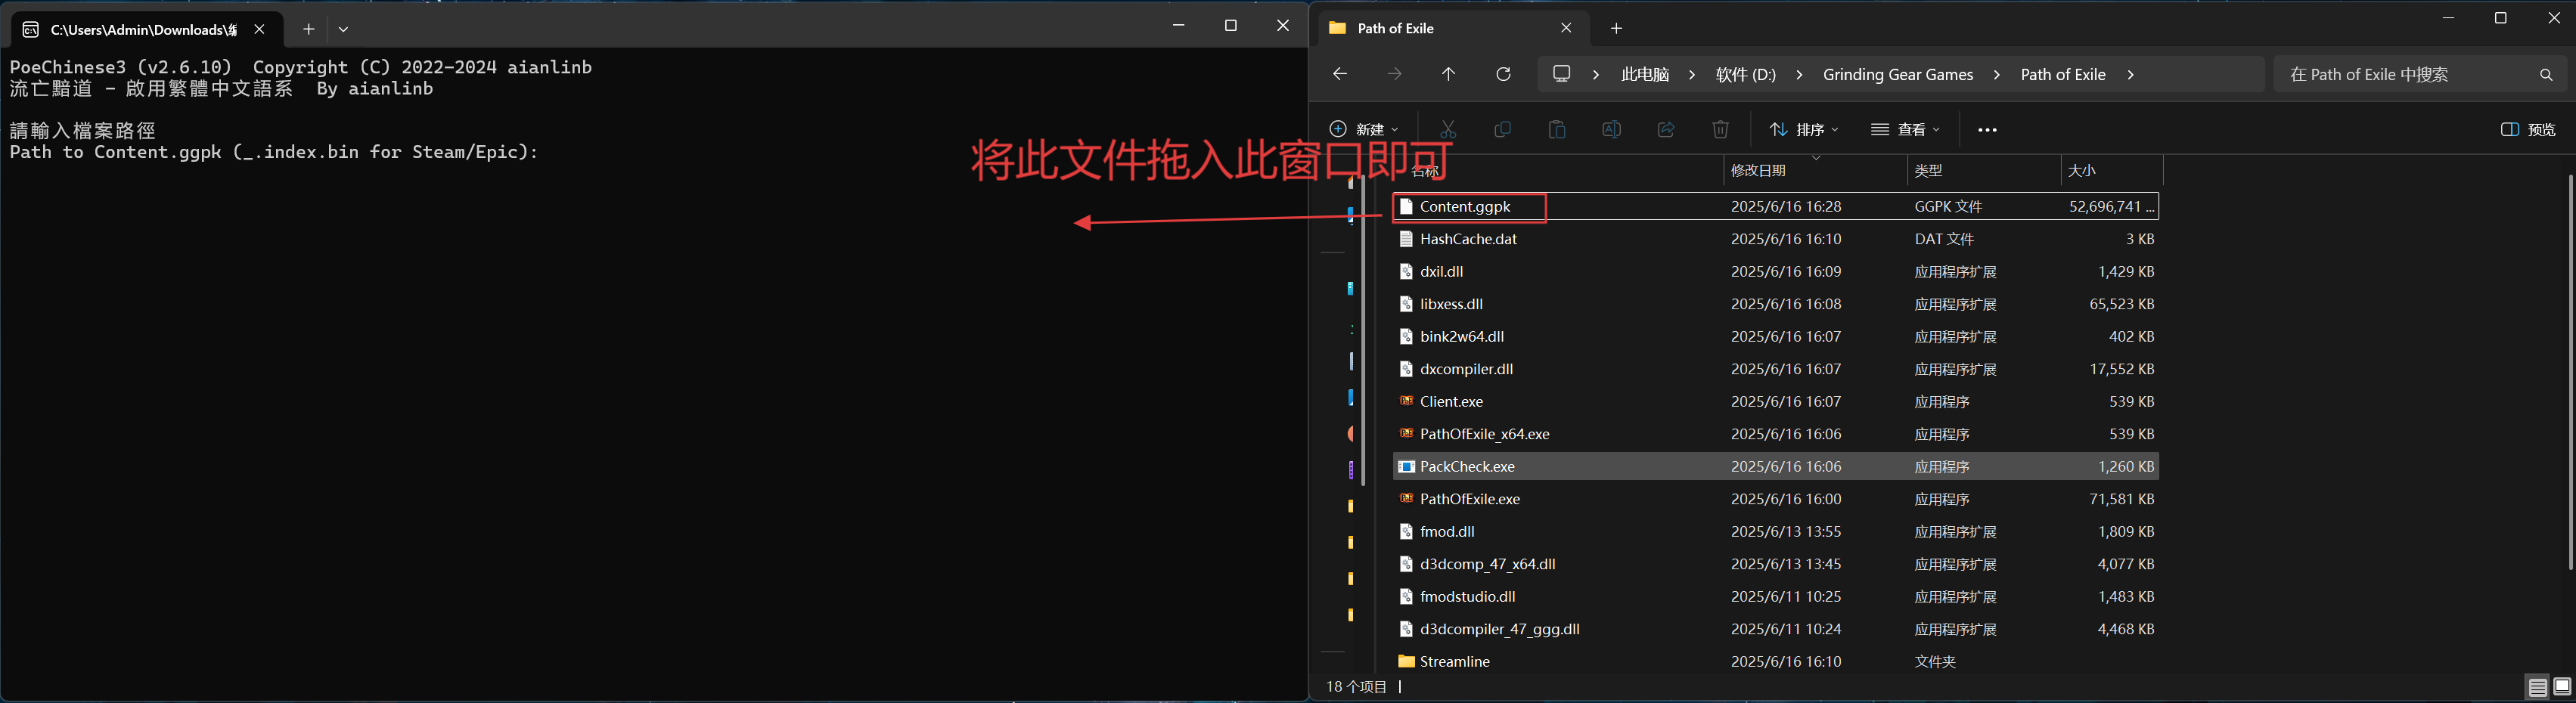Switch to large thumbnails view icon in status bar
Viewport: 2576px width, 703px height.
coord(2562,687)
